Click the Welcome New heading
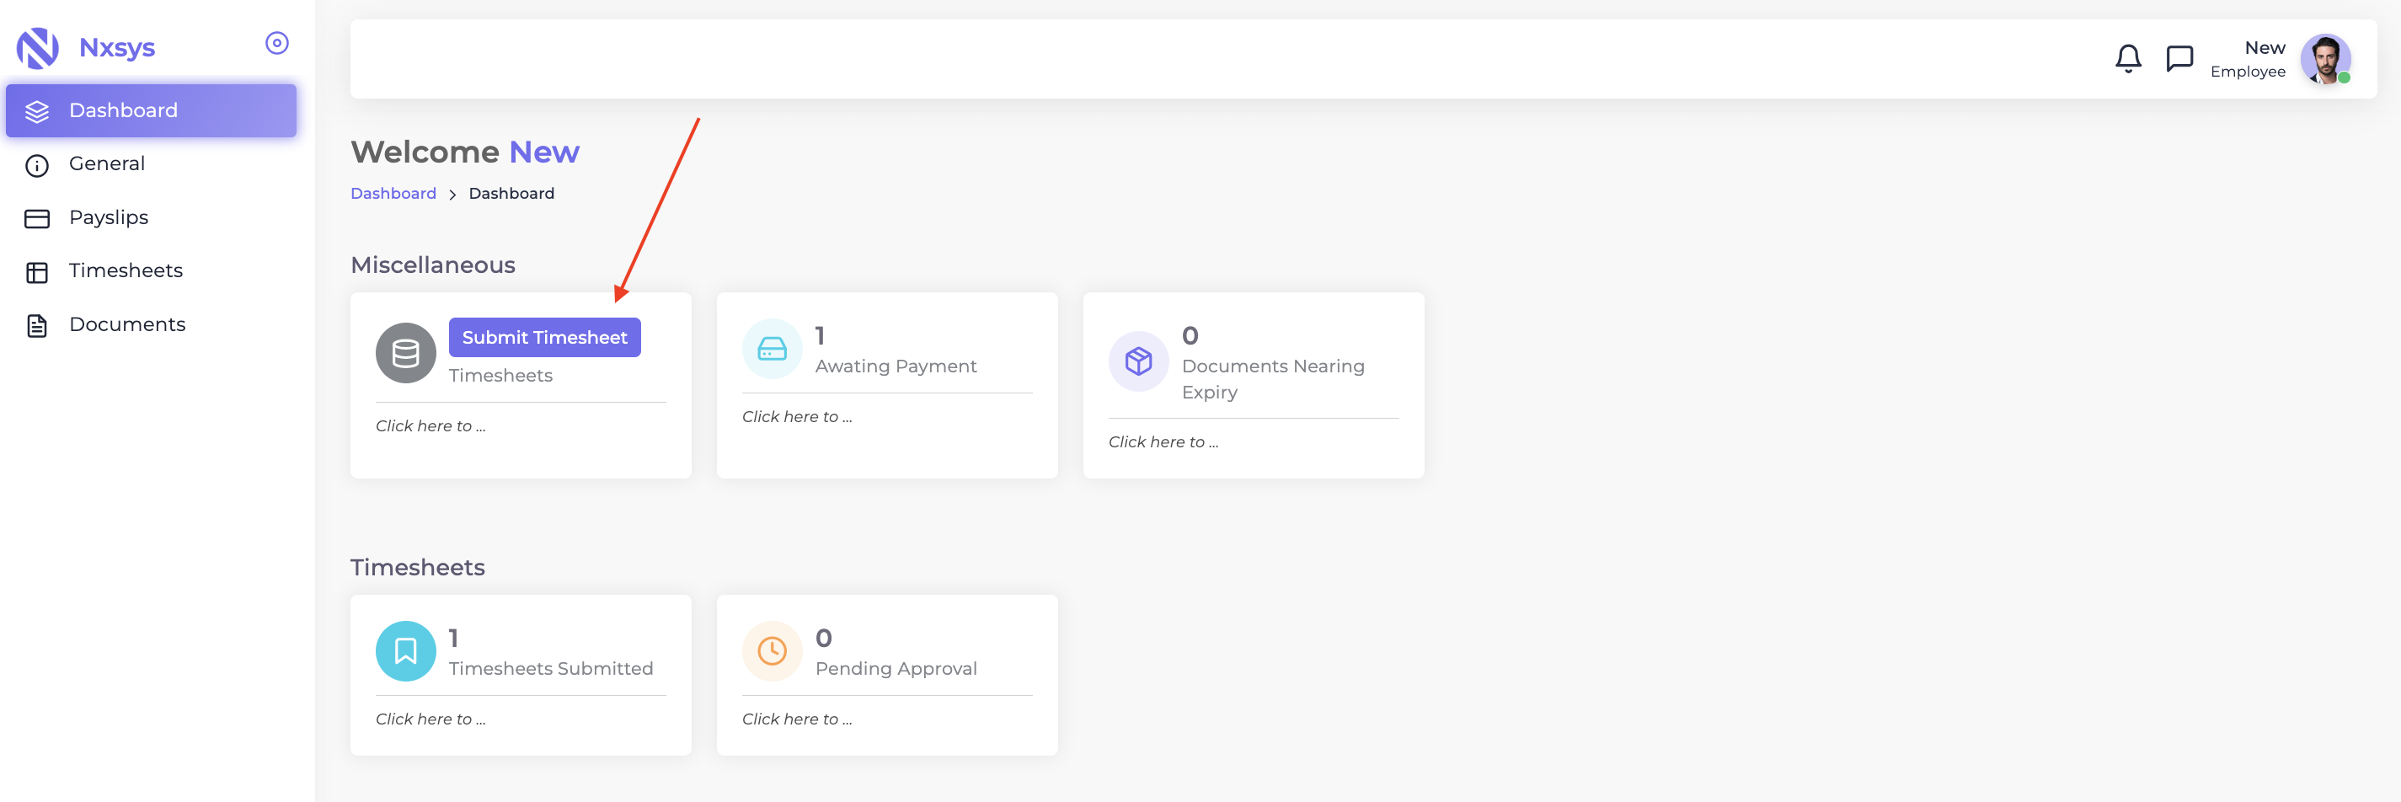Screen dimensions: 2401x802 click(x=465, y=152)
